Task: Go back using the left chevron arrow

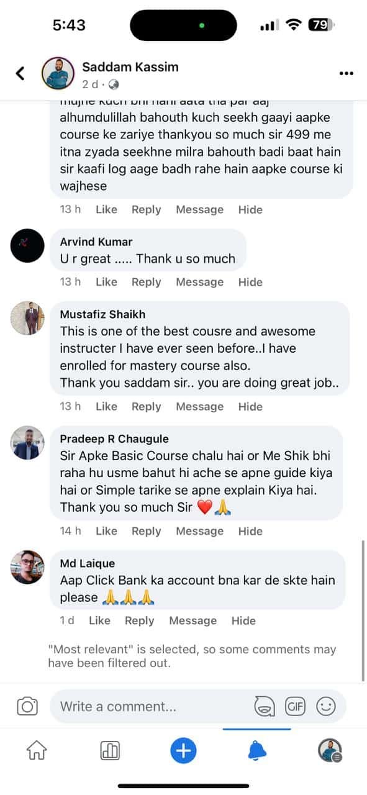Action: (20, 73)
